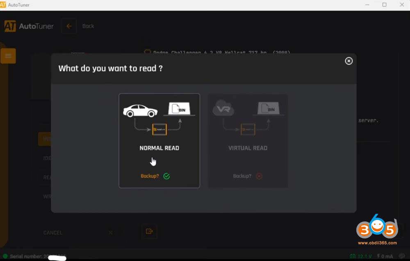Click the AutoTuner logo in header
Viewport: 410px width, 261px height.
(x=29, y=26)
